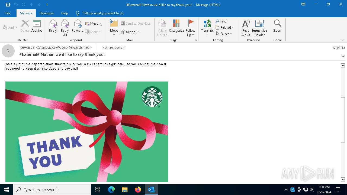Start Read Aloud

[x=246, y=28]
